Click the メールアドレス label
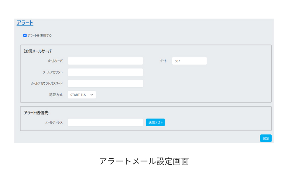 tap(54, 122)
